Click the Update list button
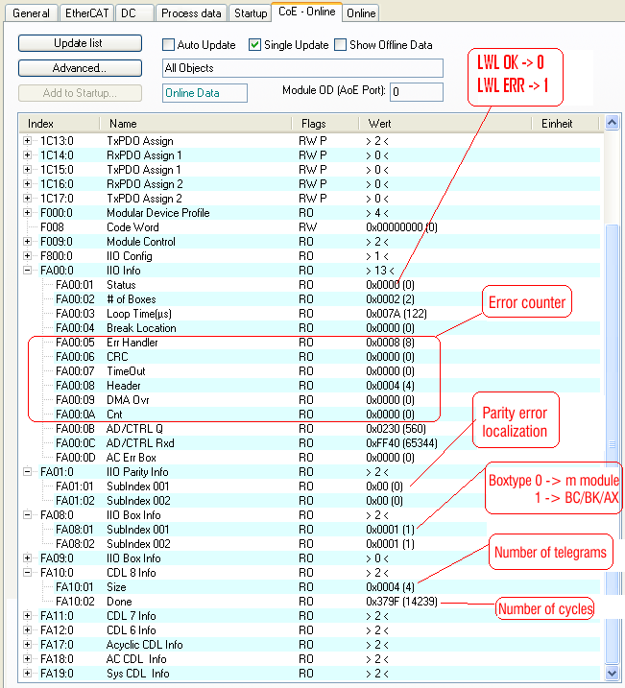 (80, 43)
